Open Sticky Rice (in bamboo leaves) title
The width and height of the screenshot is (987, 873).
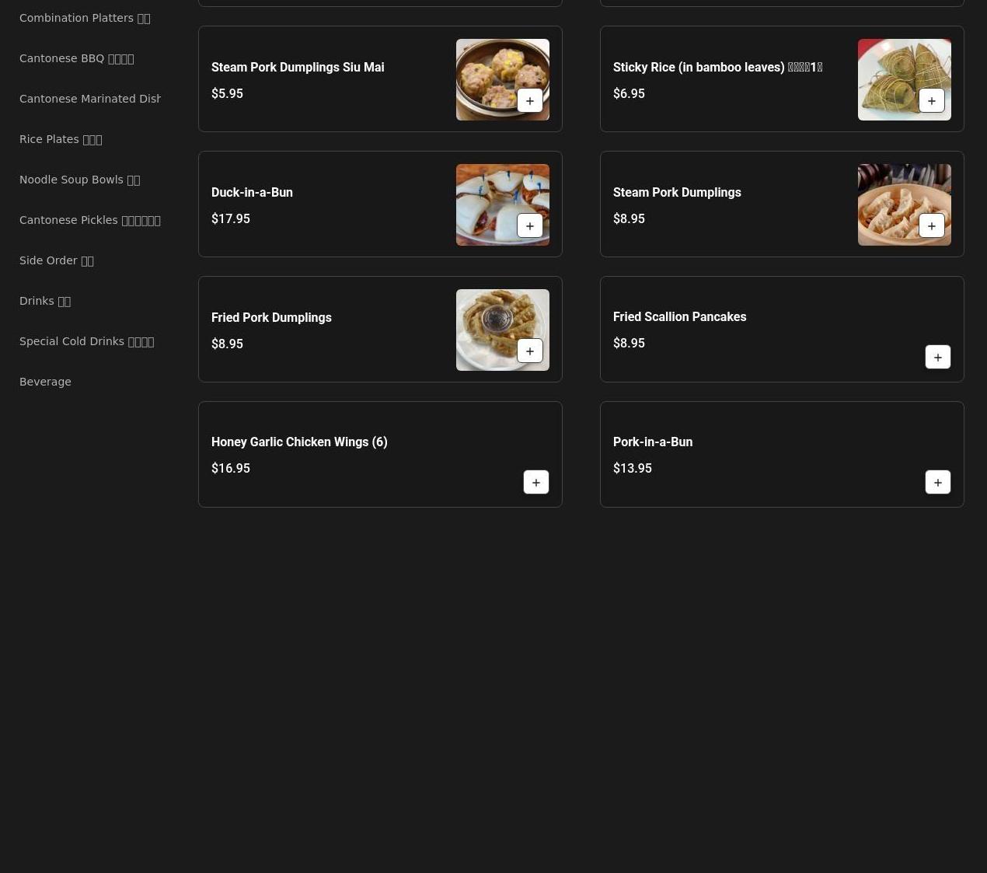[x=717, y=68]
